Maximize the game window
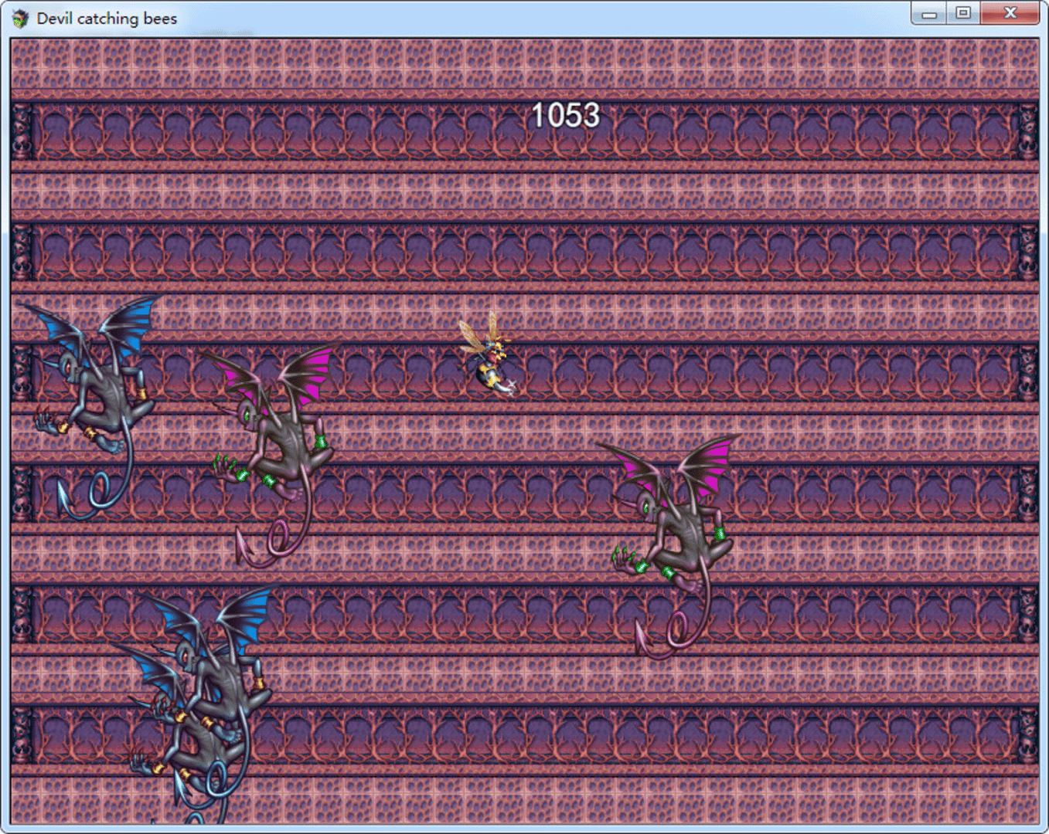 963,13
